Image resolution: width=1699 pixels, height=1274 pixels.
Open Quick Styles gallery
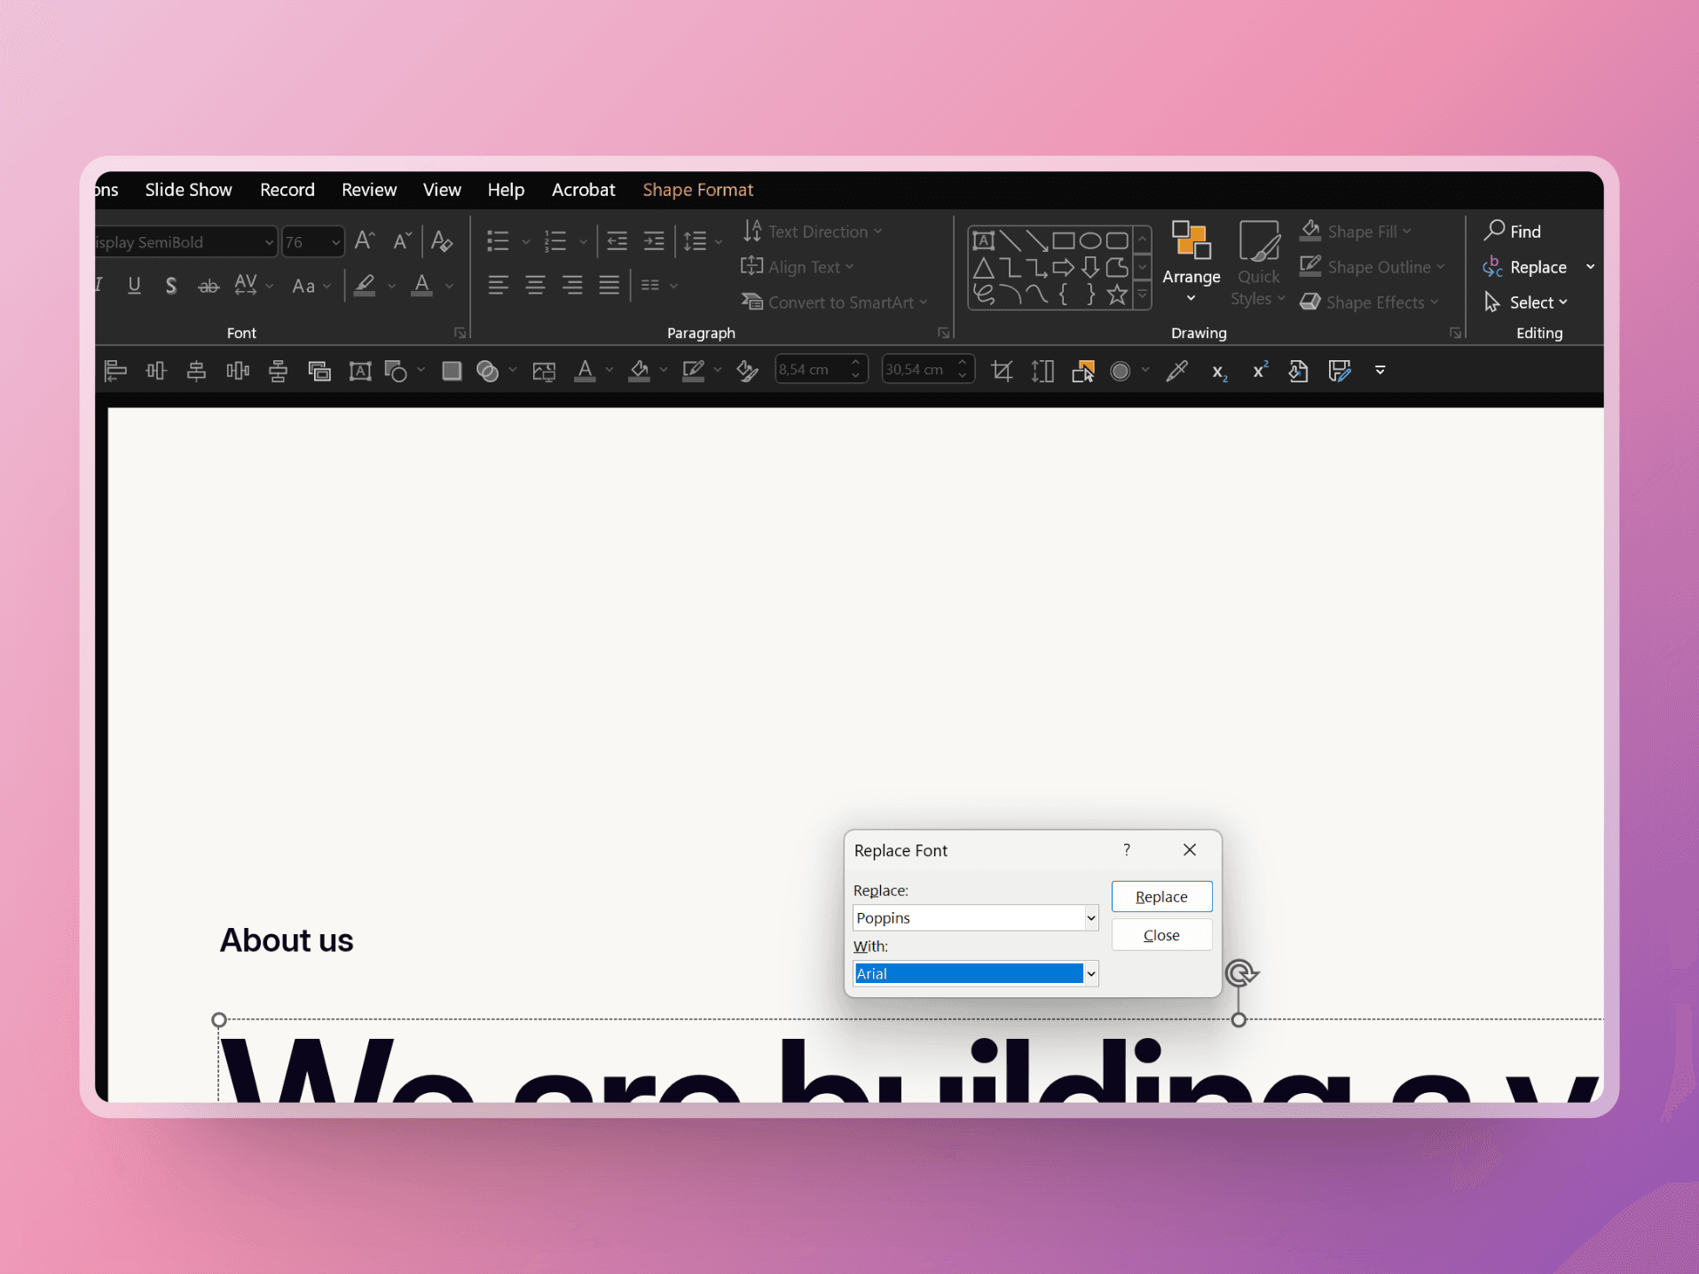click(x=1258, y=263)
